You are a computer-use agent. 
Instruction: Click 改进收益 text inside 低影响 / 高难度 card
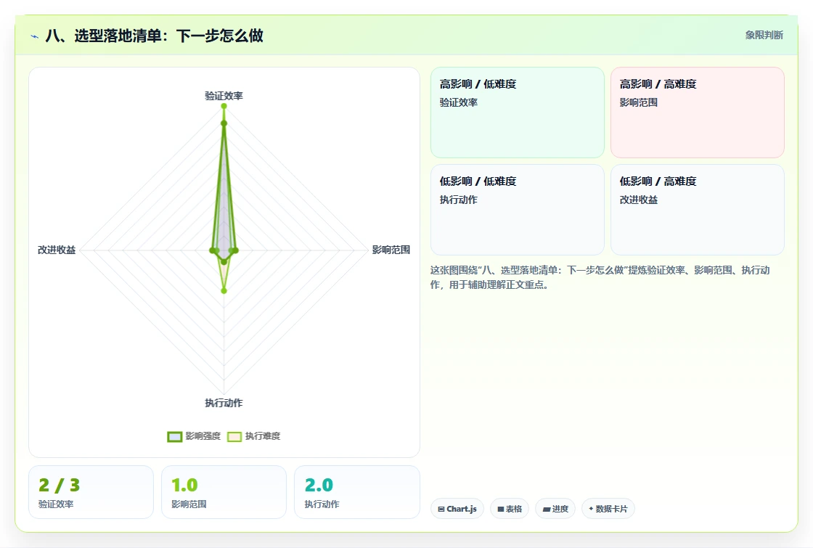pos(639,200)
